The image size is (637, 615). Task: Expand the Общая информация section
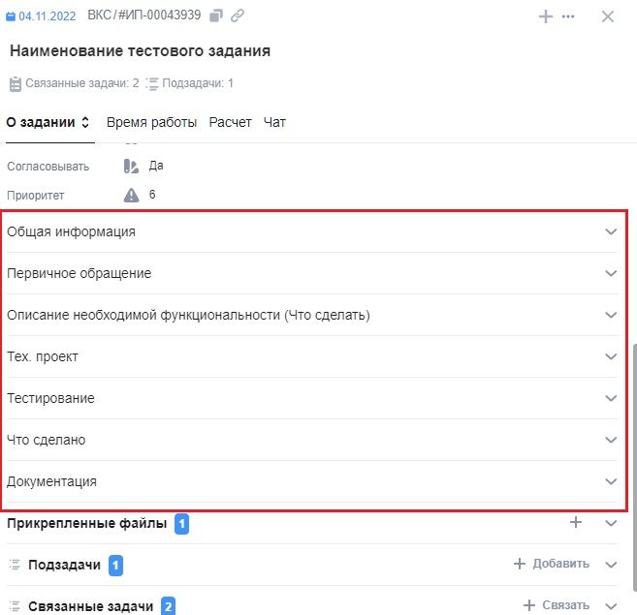312,231
